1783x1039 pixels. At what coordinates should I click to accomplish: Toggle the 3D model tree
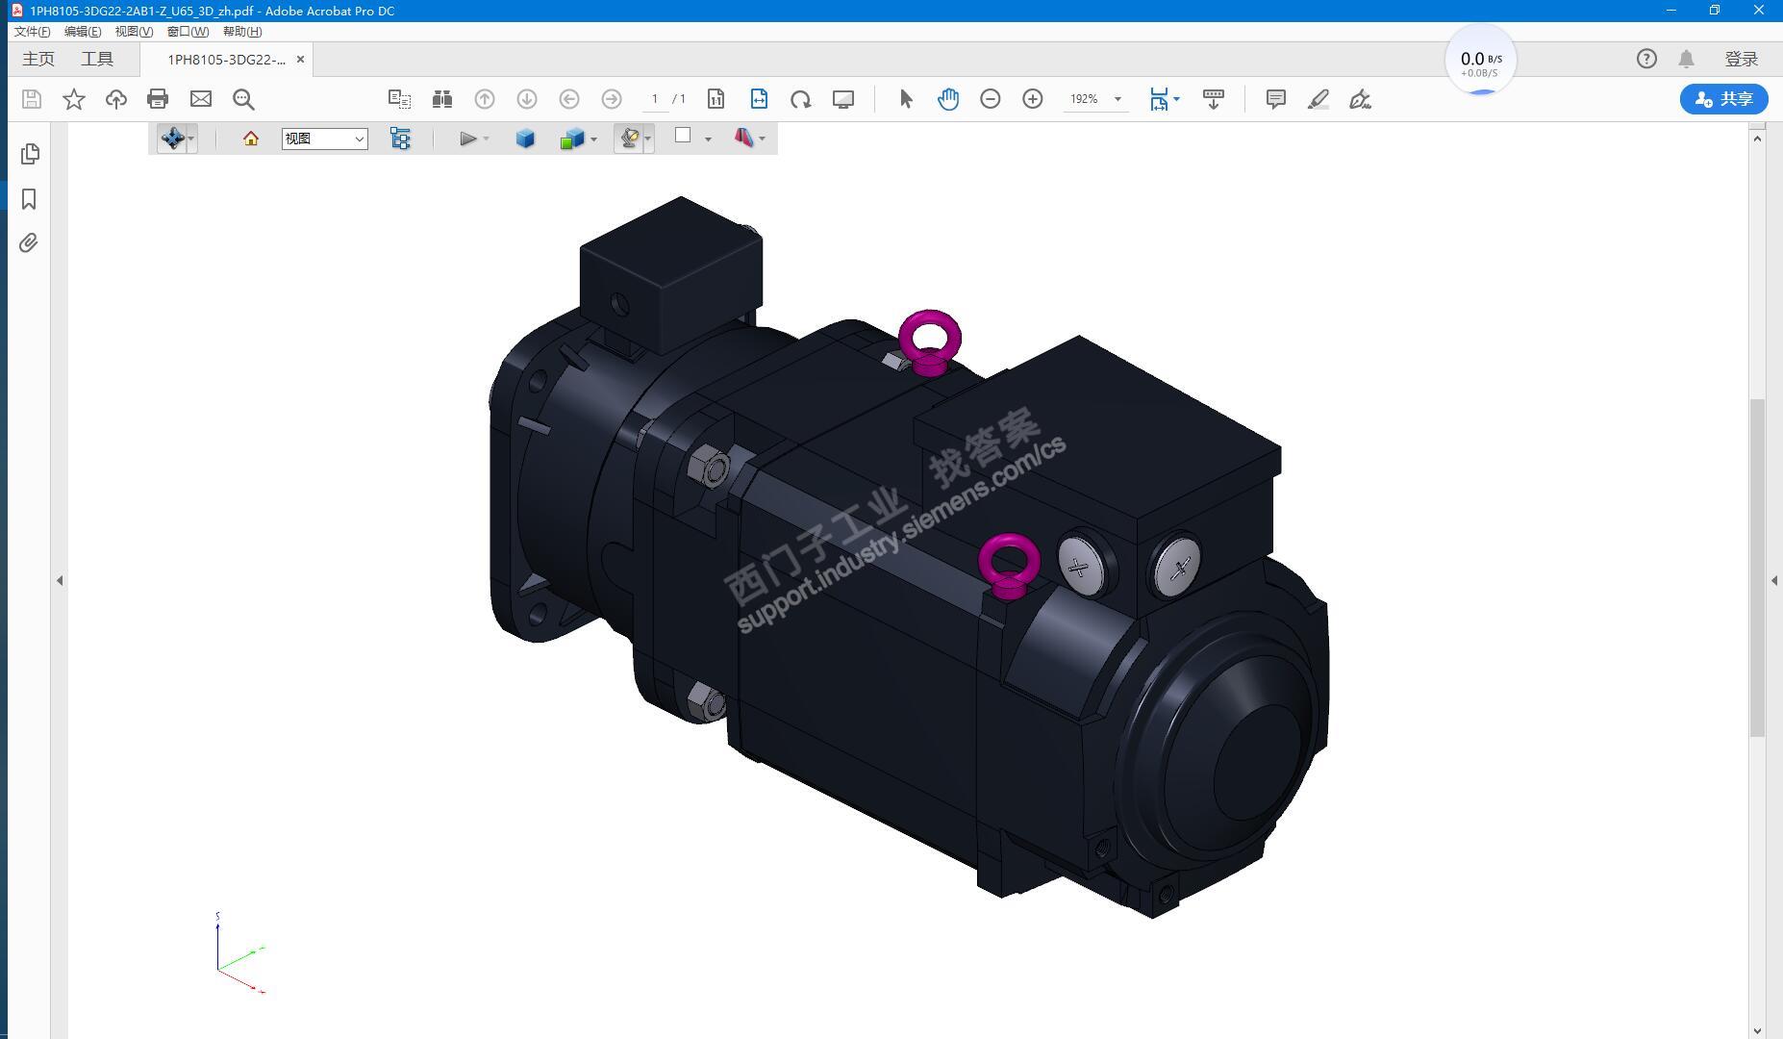[x=401, y=139]
